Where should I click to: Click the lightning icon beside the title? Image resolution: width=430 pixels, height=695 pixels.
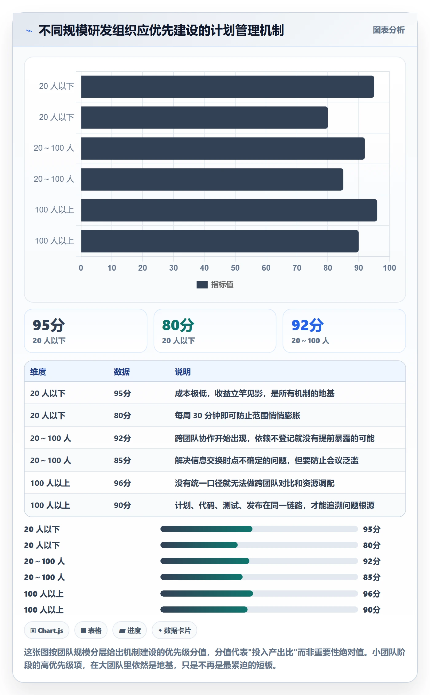pos(29,31)
